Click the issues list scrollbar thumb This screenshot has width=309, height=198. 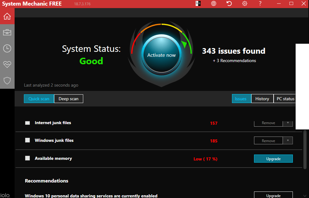(x=305, y=149)
